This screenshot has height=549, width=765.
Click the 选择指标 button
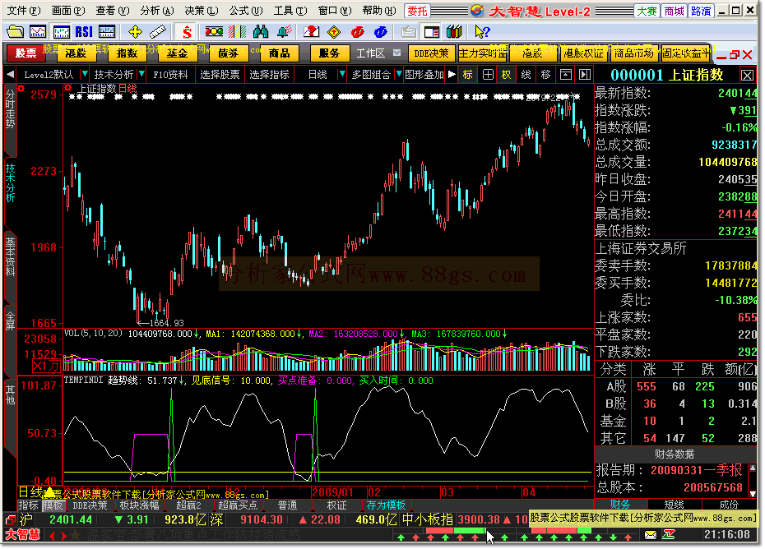click(269, 75)
